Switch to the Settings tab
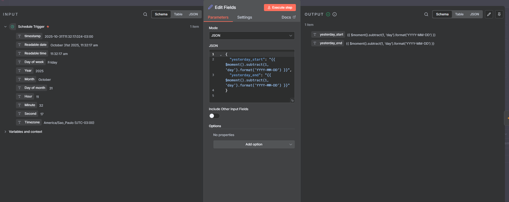509x202 pixels. [244, 17]
